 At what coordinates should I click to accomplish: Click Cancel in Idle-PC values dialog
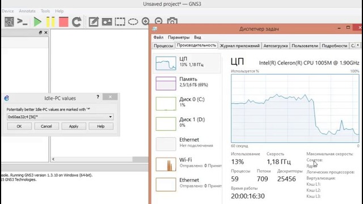[x=47, y=126]
